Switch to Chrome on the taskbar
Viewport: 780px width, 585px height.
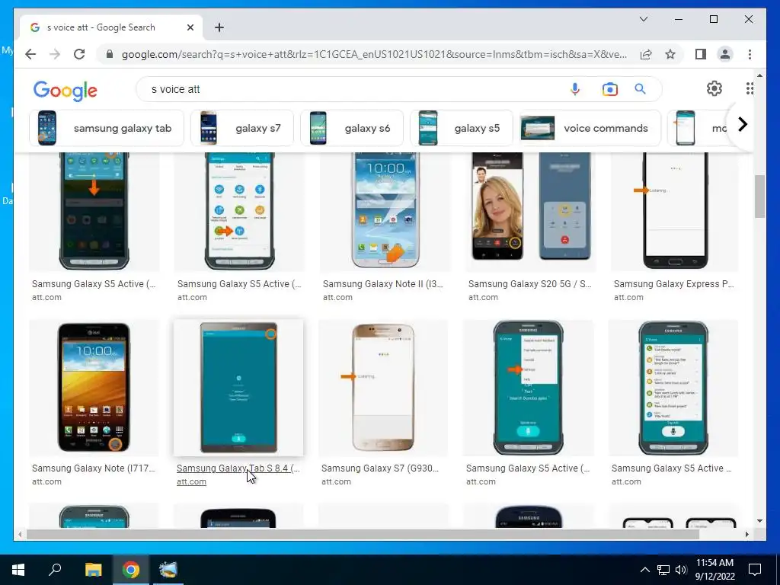(x=131, y=570)
